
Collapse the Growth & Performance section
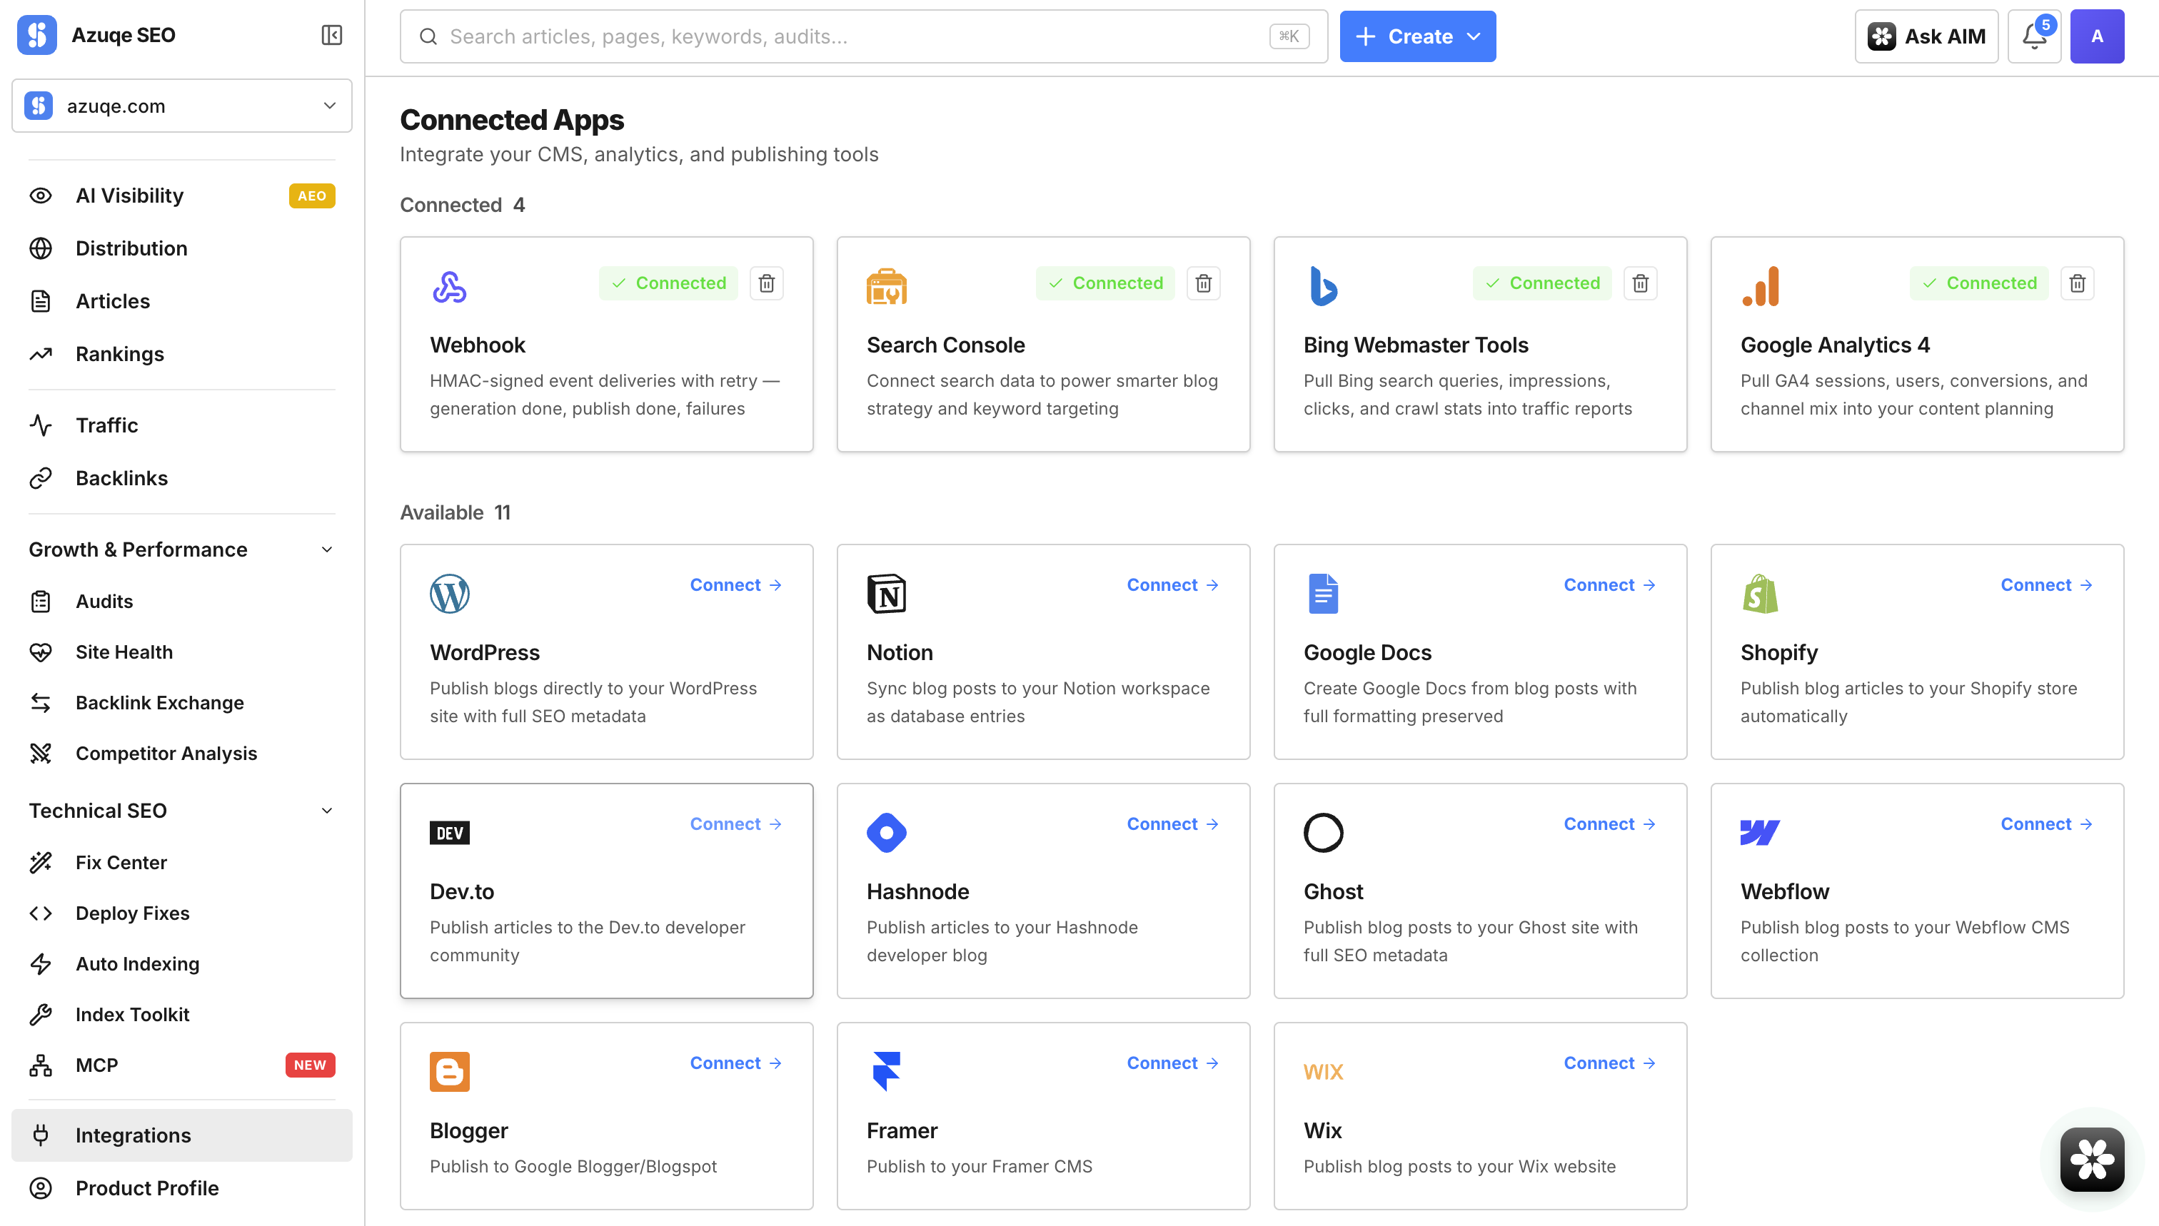point(182,550)
